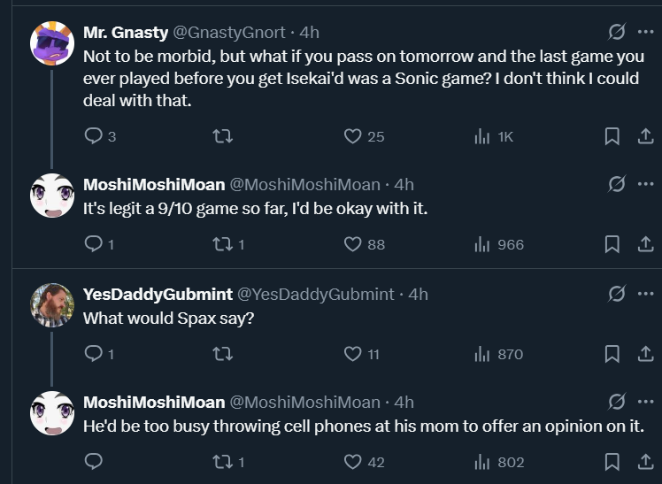Repost the 9/10 game reply
The image size is (662, 484).
(x=223, y=244)
